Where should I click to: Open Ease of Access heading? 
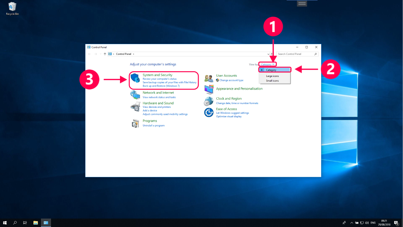coord(227,109)
